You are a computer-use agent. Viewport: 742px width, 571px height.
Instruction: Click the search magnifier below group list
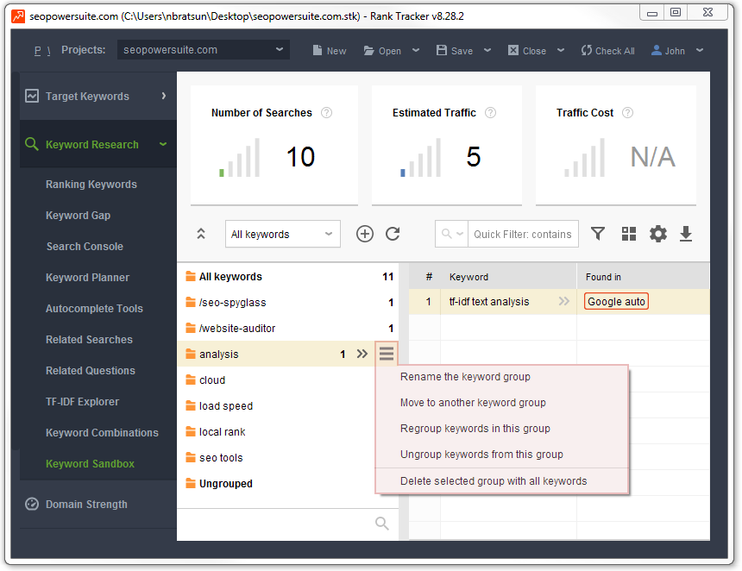pyautogui.click(x=382, y=524)
